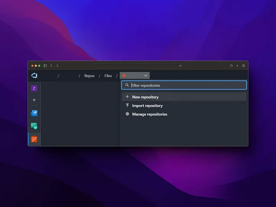276x207 pixels.
Task: Click the Safari address bar
Action: coord(138,66)
